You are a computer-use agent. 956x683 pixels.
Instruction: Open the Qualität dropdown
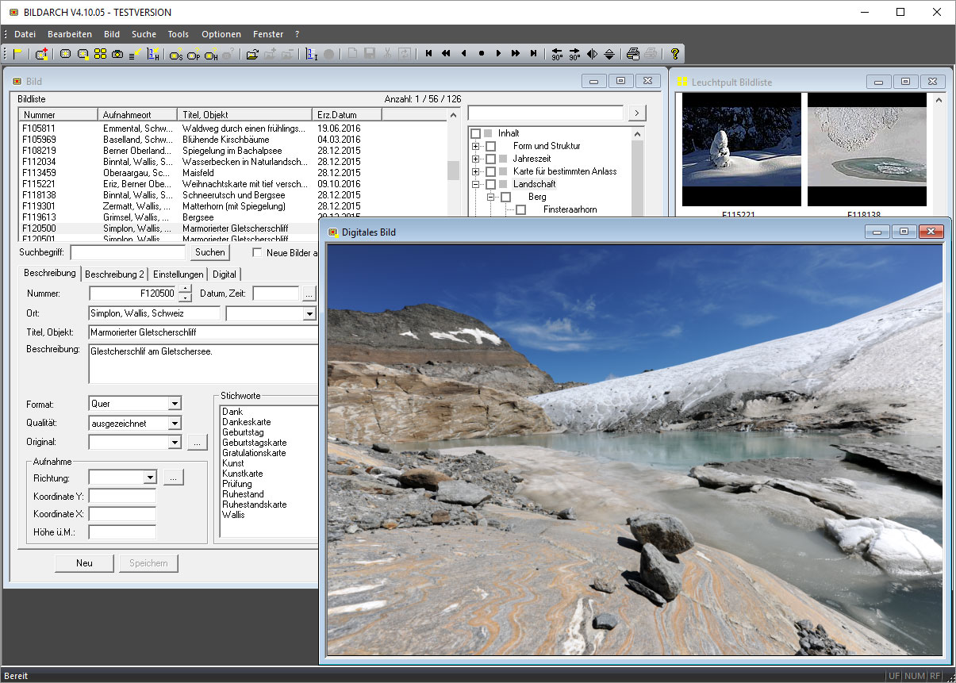tap(175, 424)
